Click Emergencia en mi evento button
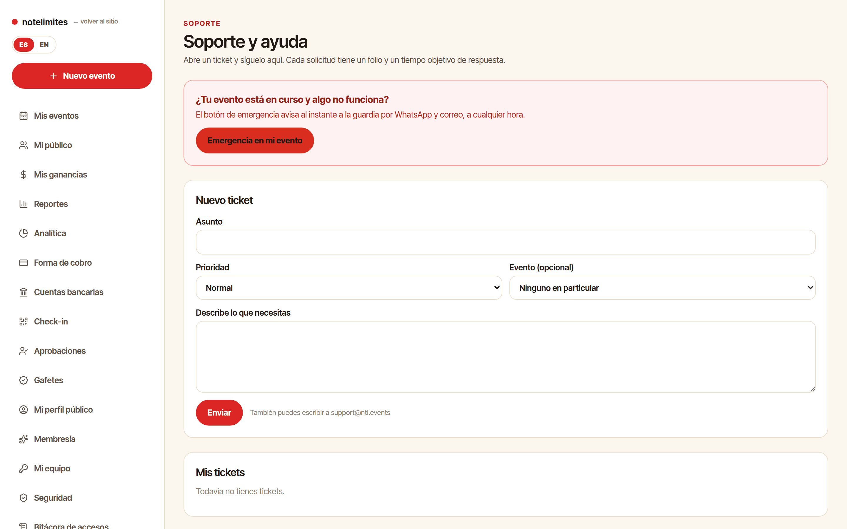This screenshot has width=847, height=529. pyautogui.click(x=255, y=141)
